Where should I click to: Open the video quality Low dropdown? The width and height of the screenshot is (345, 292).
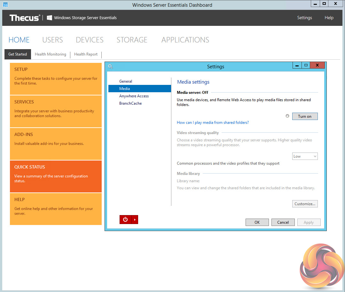point(305,156)
